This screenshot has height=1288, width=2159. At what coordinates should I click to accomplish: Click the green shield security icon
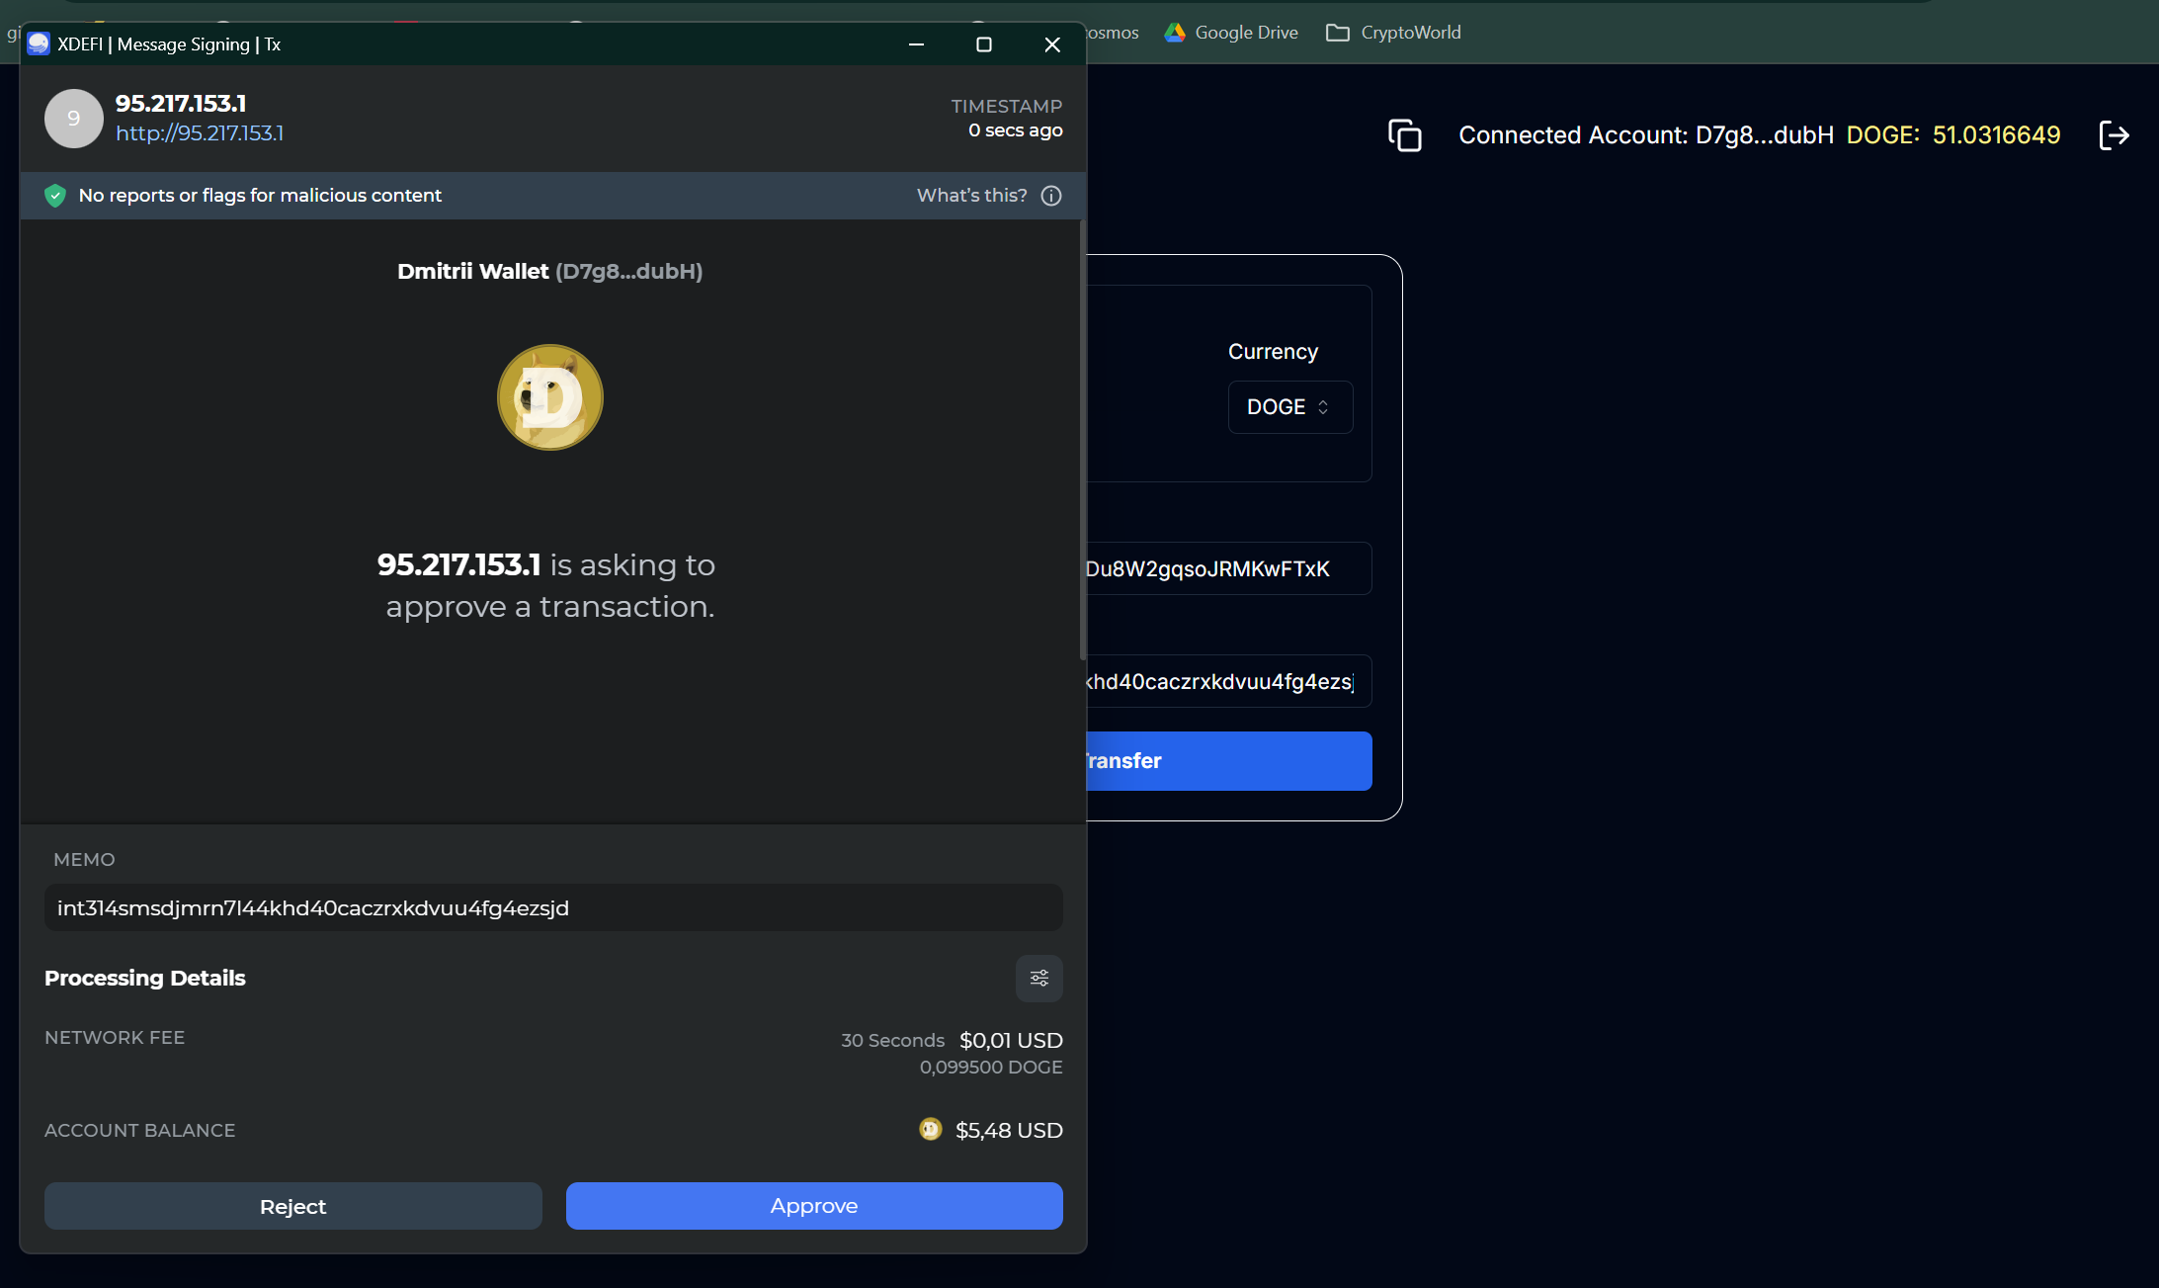55,196
